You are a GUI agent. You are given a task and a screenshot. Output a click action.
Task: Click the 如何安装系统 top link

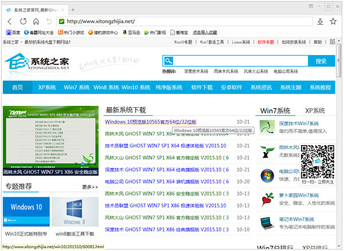(x=294, y=42)
